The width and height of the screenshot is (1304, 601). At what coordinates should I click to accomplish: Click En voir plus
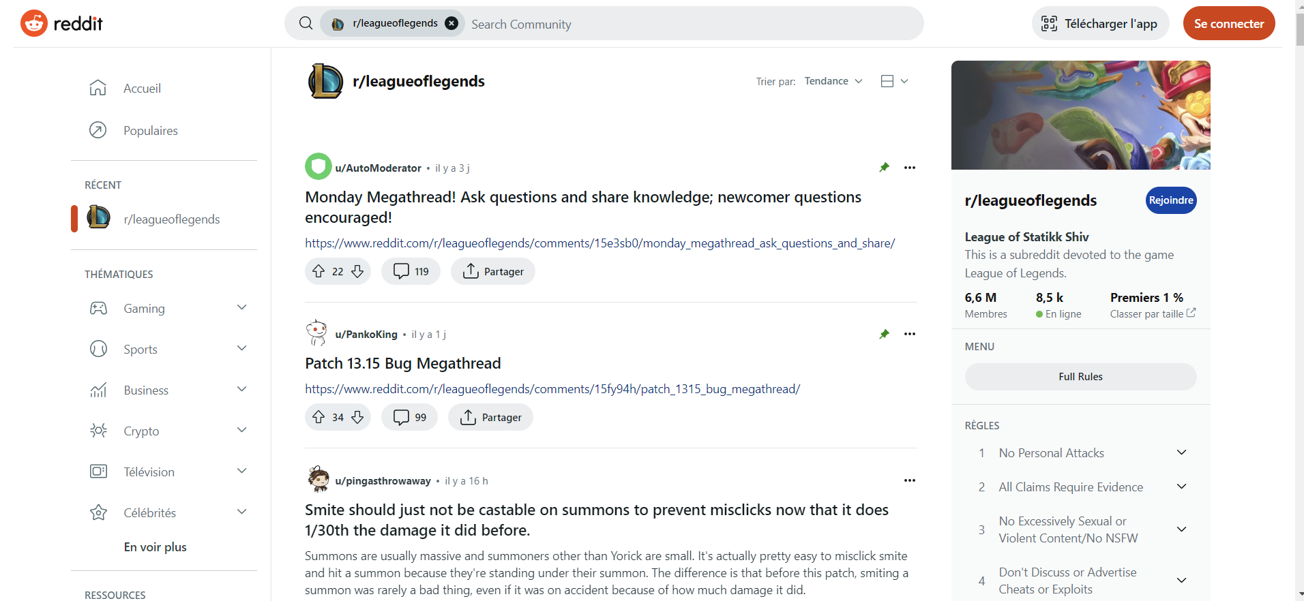click(x=155, y=547)
